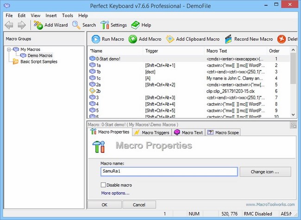Expand More options link
301x220 pixels.
click(115, 193)
